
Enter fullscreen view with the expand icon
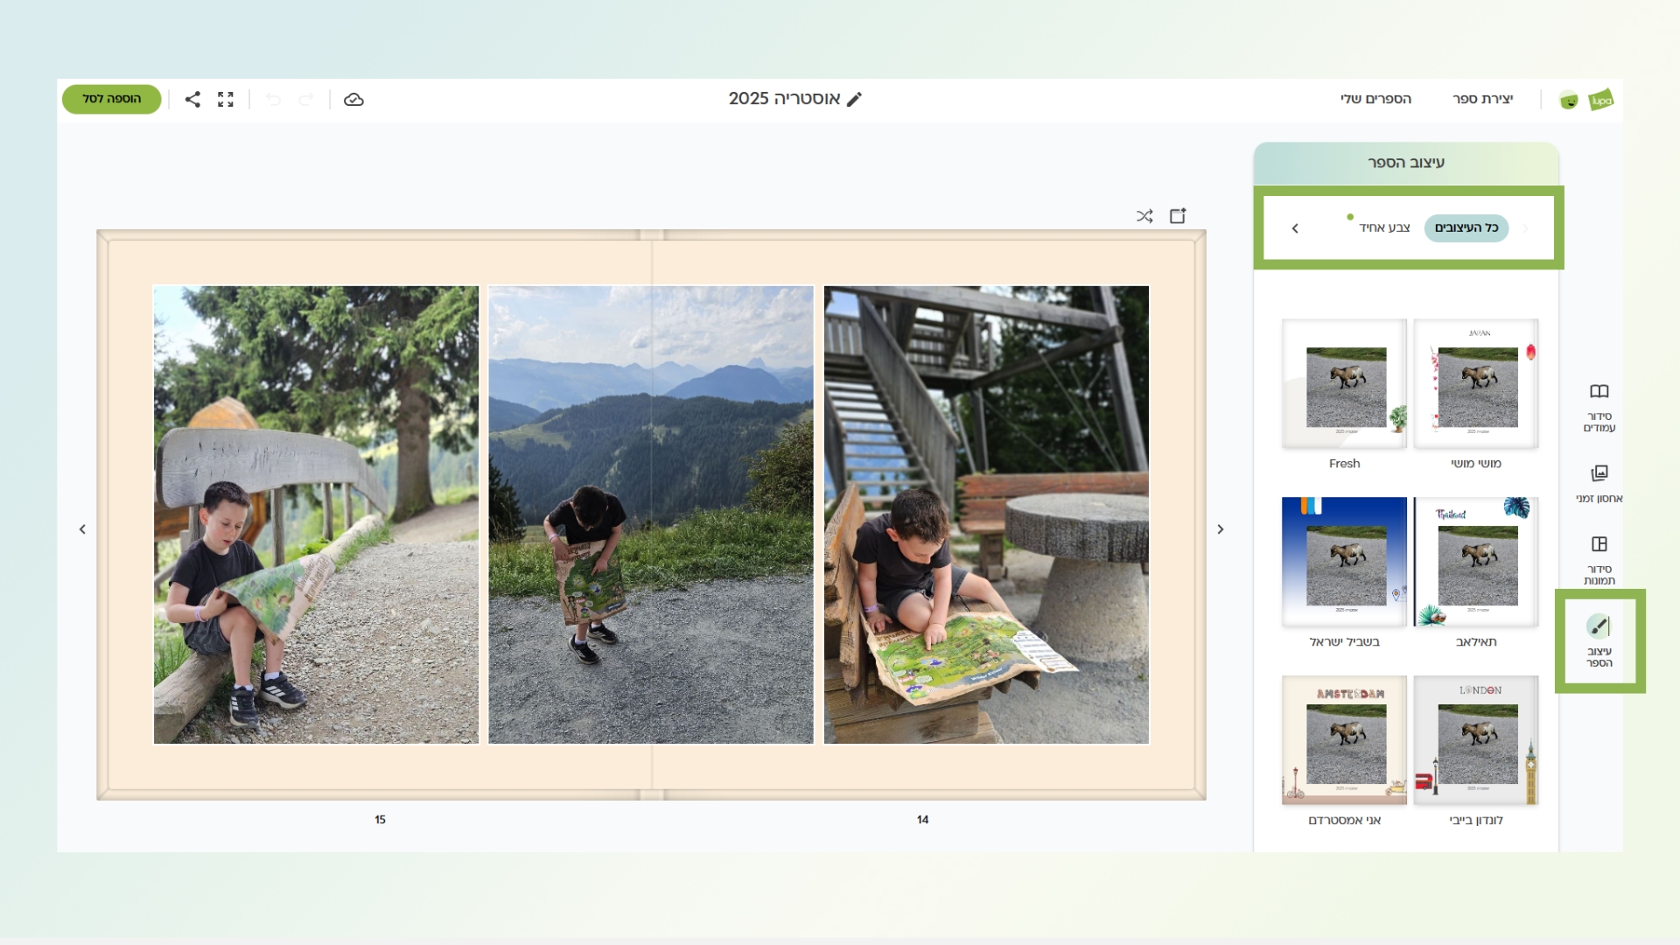pos(226,100)
